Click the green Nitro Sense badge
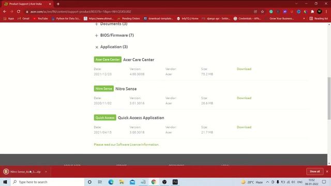331x186 pixels. [103, 88]
